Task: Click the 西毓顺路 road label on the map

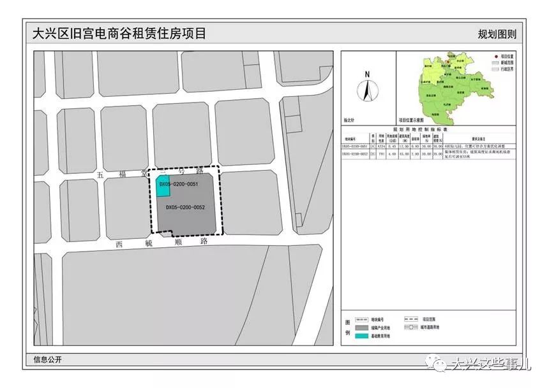Action: click(162, 243)
